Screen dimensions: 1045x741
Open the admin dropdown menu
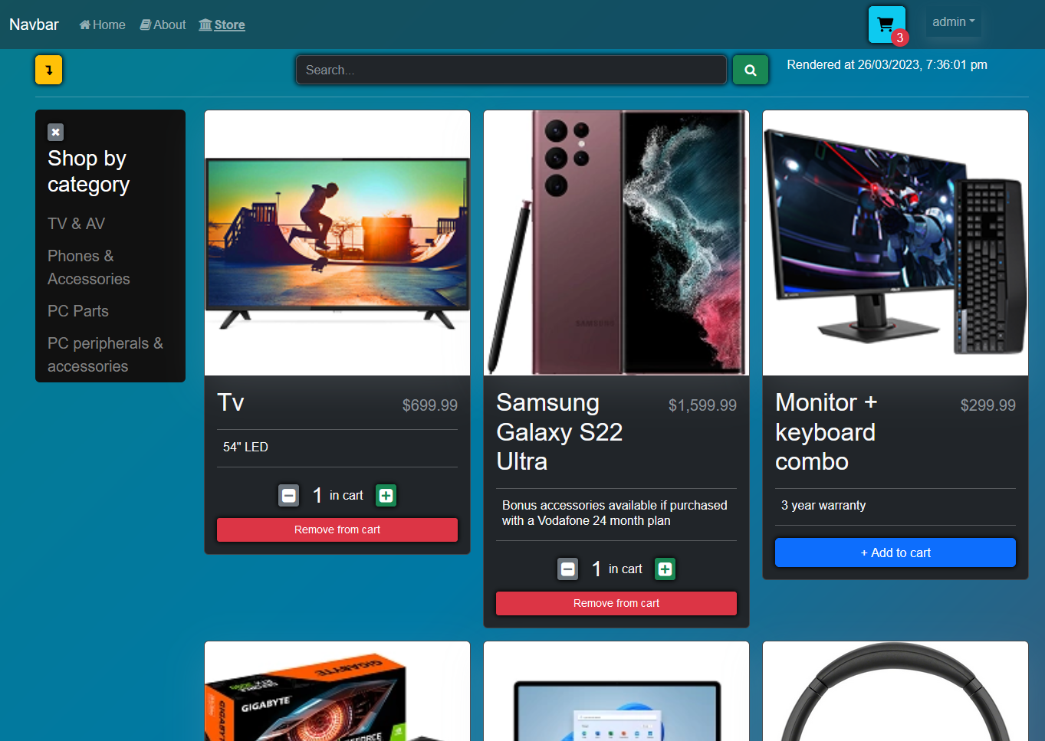click(x=953, y=21)
